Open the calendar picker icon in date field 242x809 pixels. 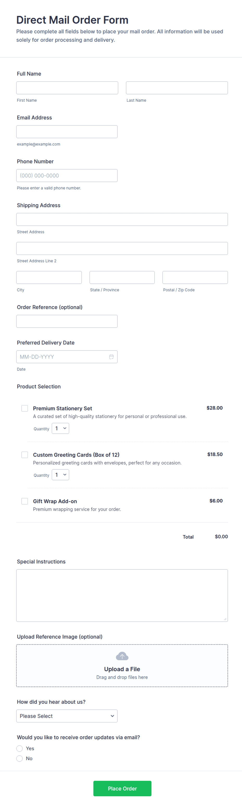(111, 357)
